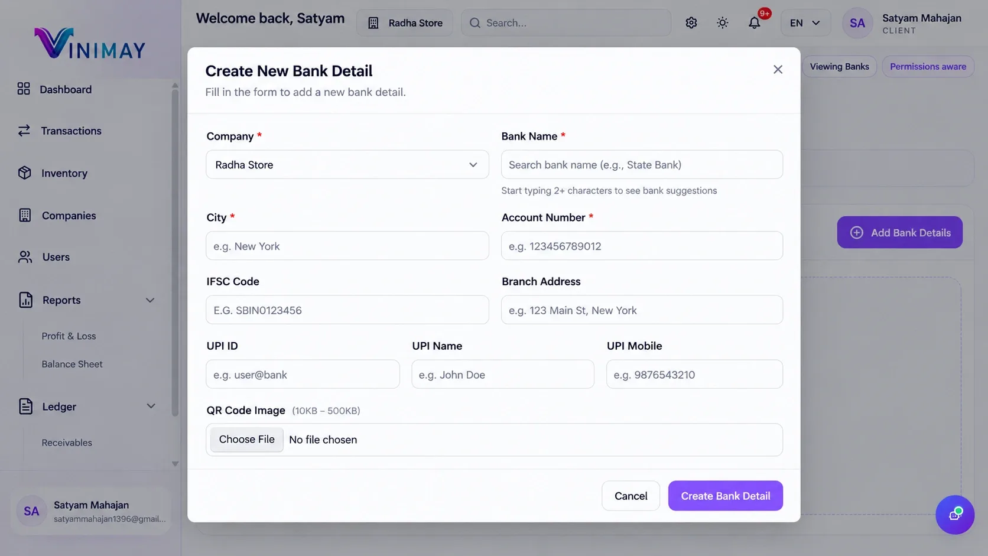Click the Permissions aware chip

pos(928,66)
